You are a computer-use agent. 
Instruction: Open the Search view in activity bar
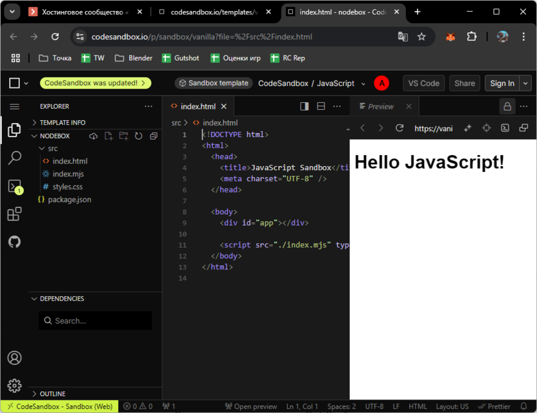tap(14, 158)
